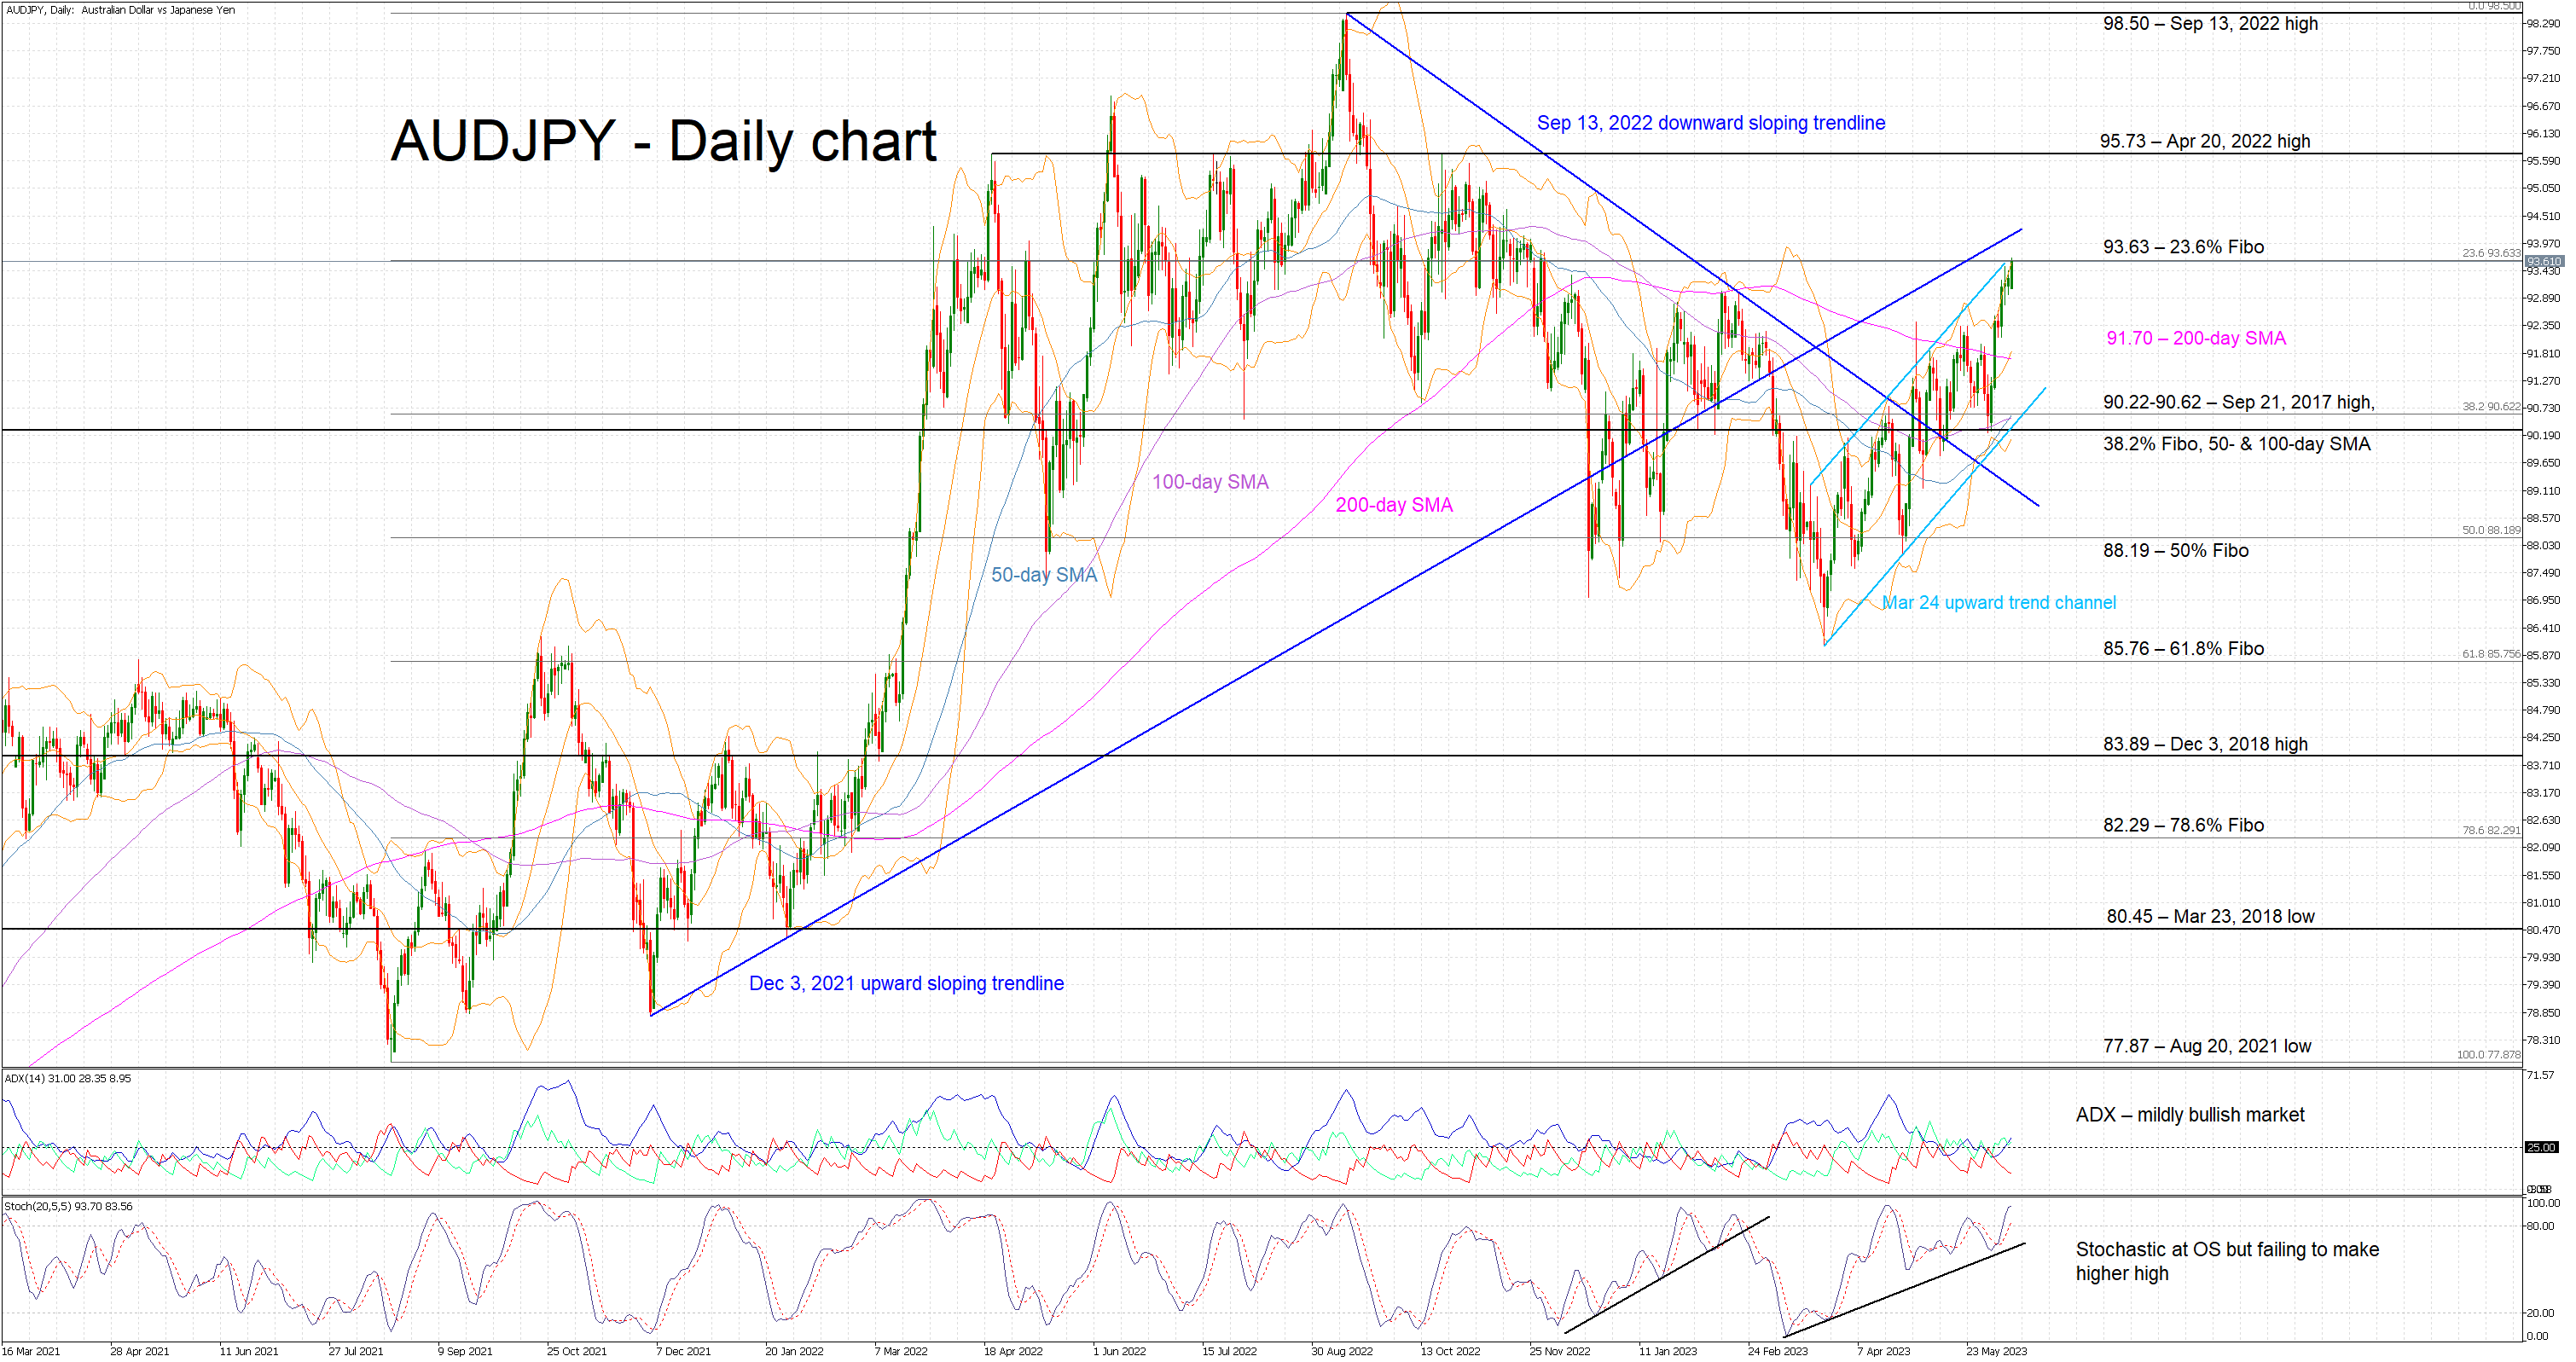Select the 93.63 23.6% Fibo label
The height and width of the screenshot is (1362, 2576).
[2182, 247]
